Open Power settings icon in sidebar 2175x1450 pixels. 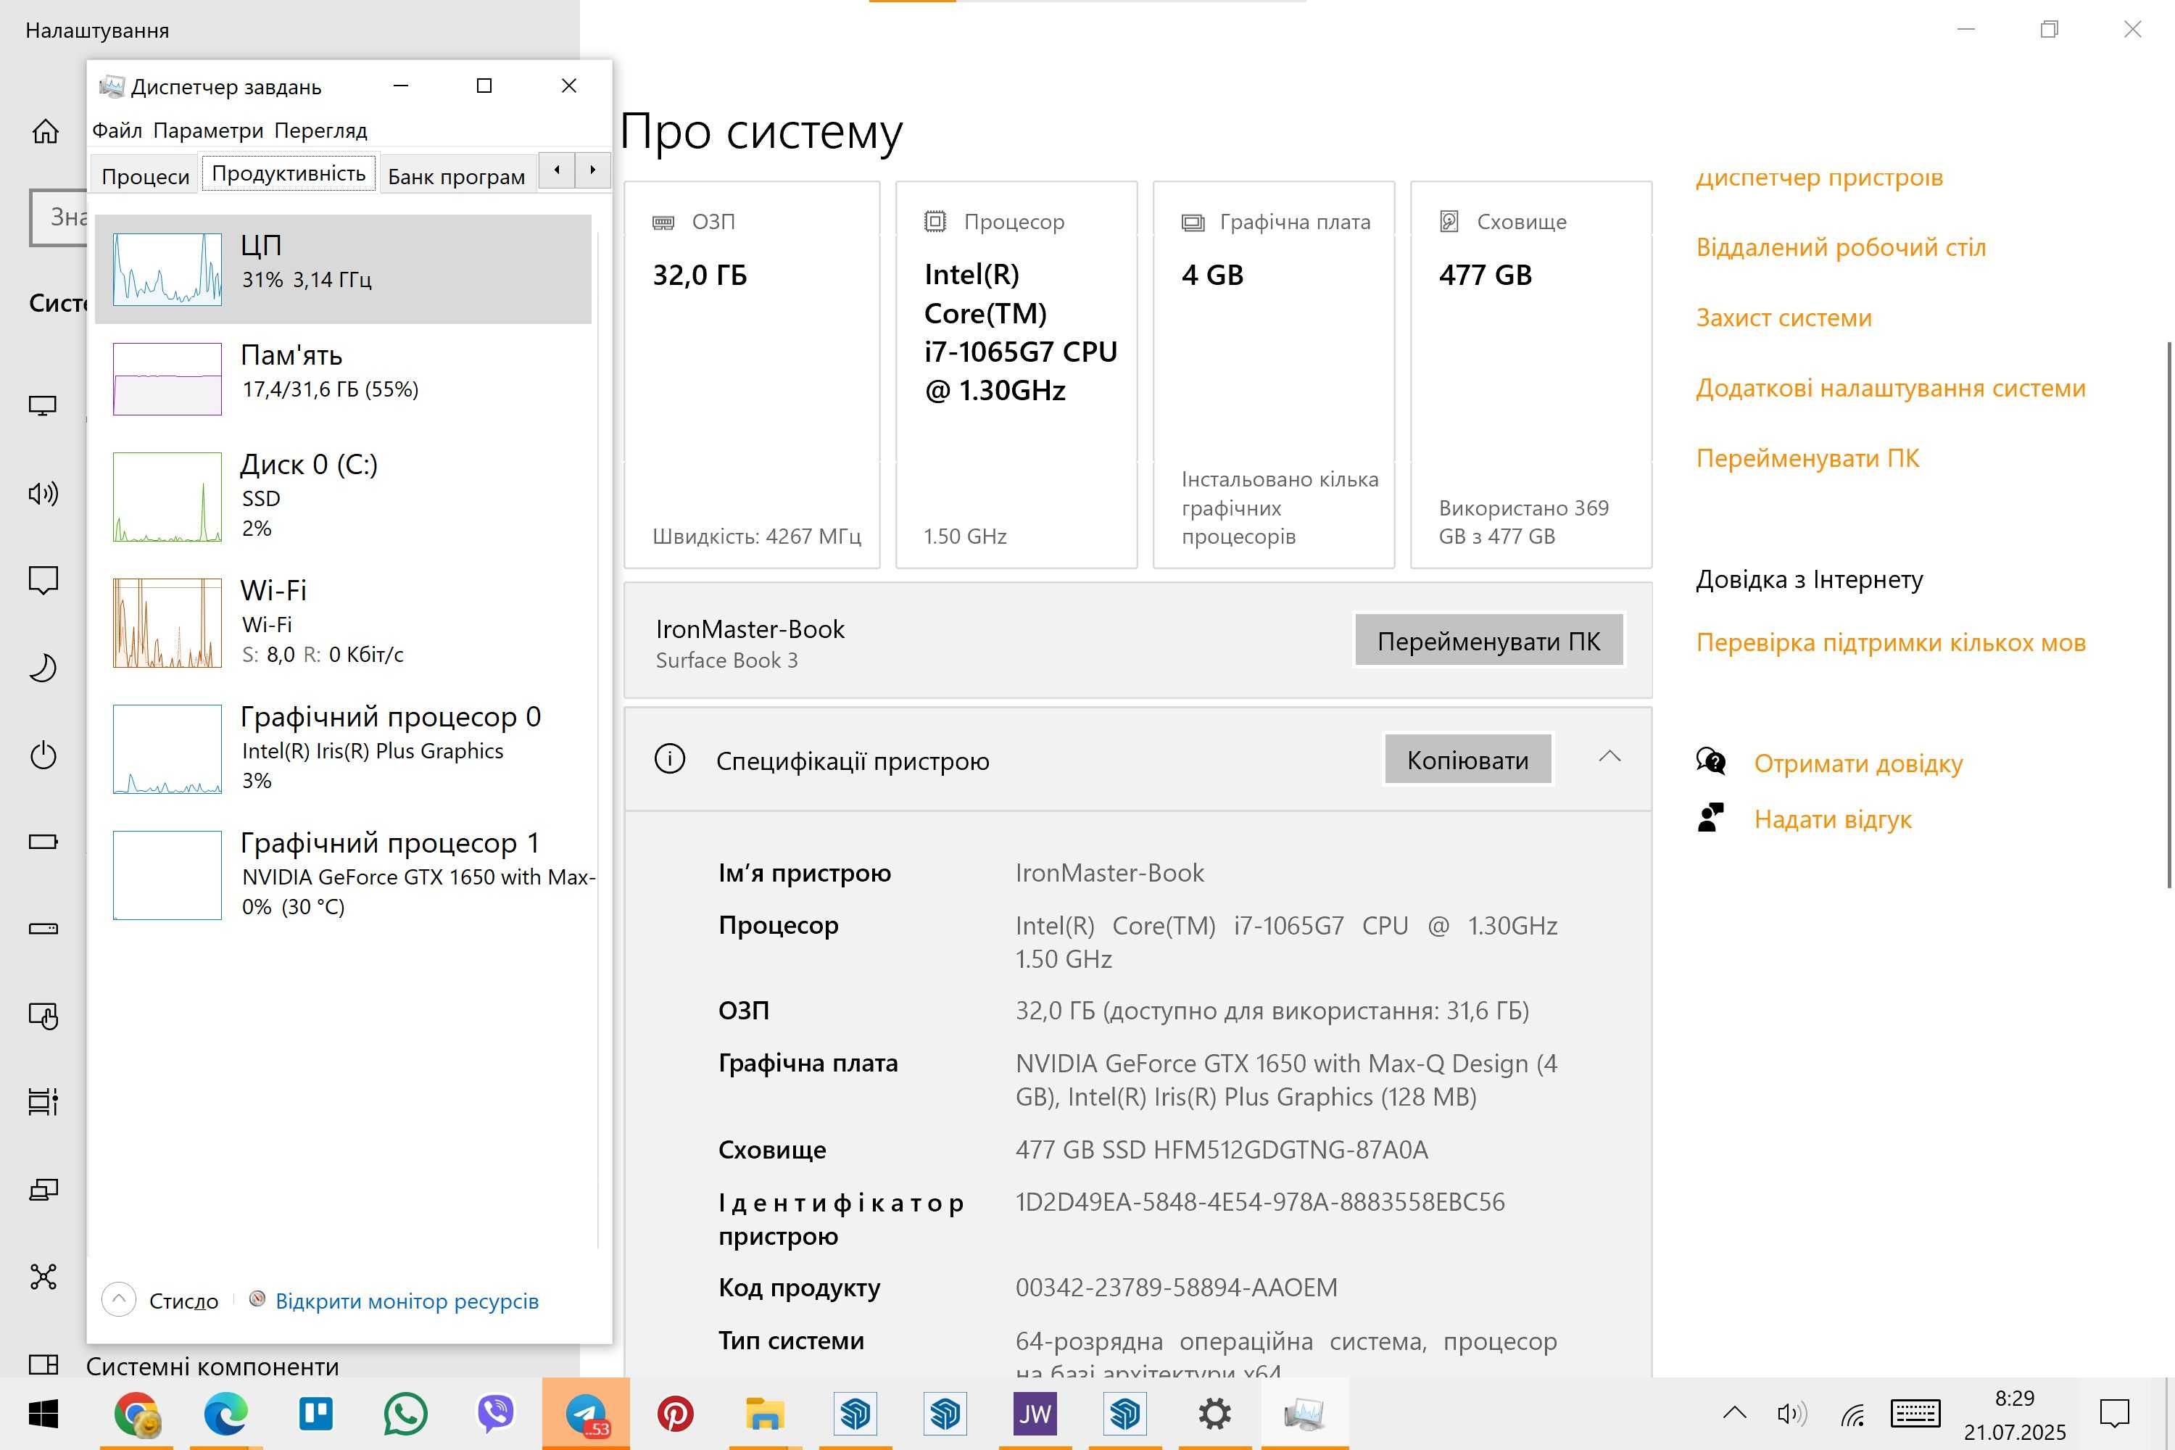point(43,755)
